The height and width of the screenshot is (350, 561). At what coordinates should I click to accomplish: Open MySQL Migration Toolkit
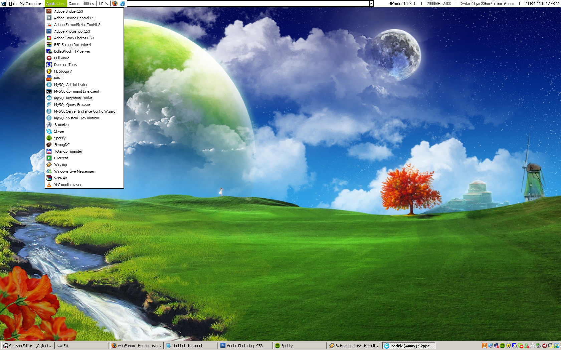coord(84,98)
